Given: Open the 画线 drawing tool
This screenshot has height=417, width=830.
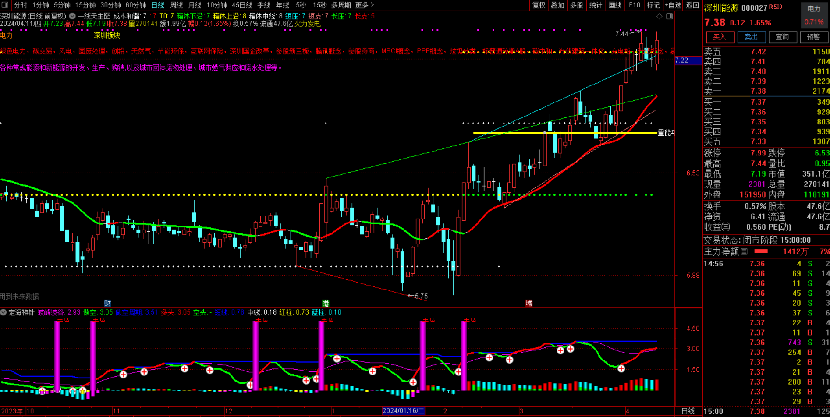Looking at the screenshot, I should pos(615,5).
